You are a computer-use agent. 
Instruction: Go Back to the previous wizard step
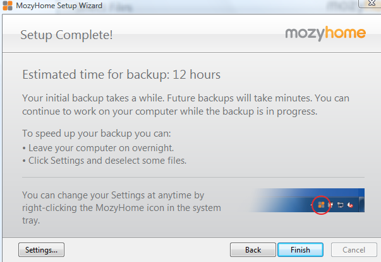click(253, 249)
